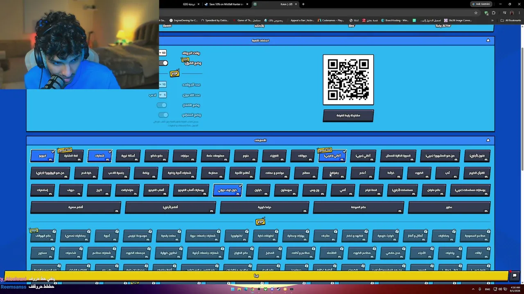Switch to the G2G دردشة tab
524x294 pixels.
tap(190, 4)
